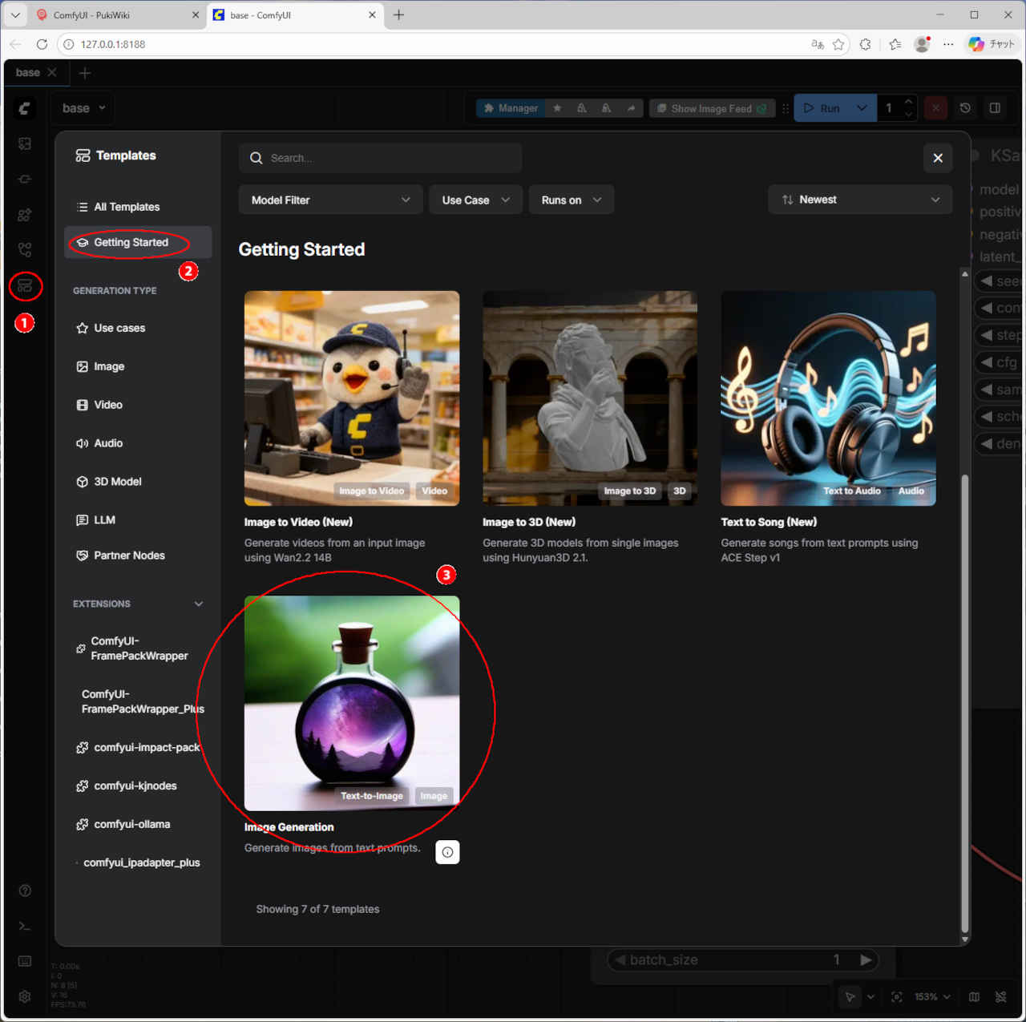
Task: Collapse the Extensions section
Action: pos(198,604)
